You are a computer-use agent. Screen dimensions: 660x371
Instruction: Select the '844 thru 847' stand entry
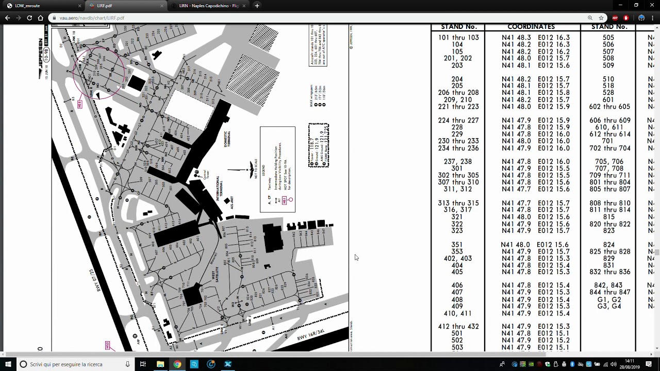pyautogui.click(x=609, y=292)
